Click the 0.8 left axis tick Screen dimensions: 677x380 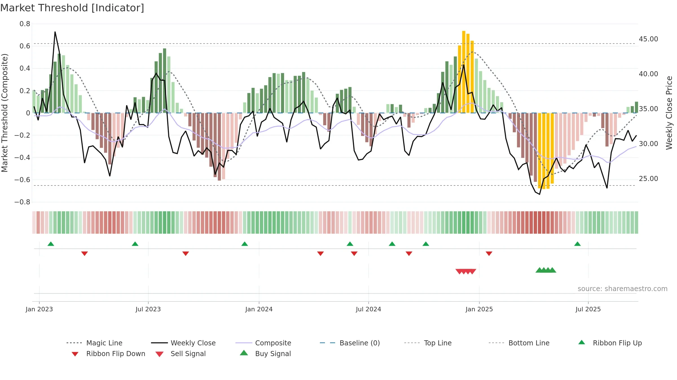(25, 24)
